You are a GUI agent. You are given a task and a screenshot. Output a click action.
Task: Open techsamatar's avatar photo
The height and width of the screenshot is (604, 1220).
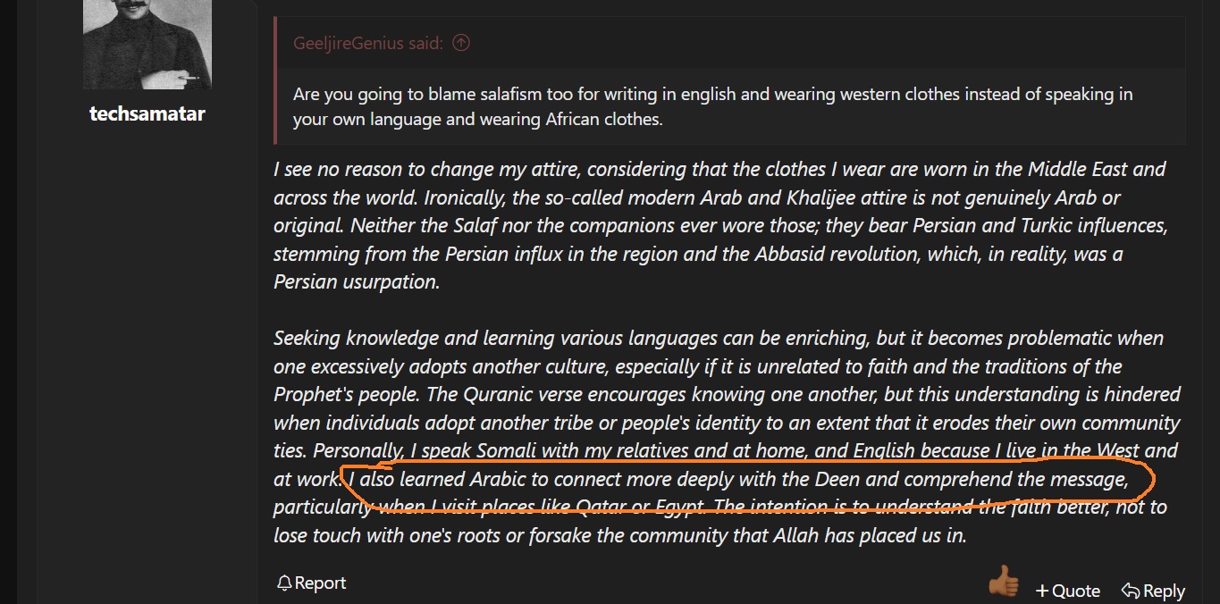click(147, 44)
